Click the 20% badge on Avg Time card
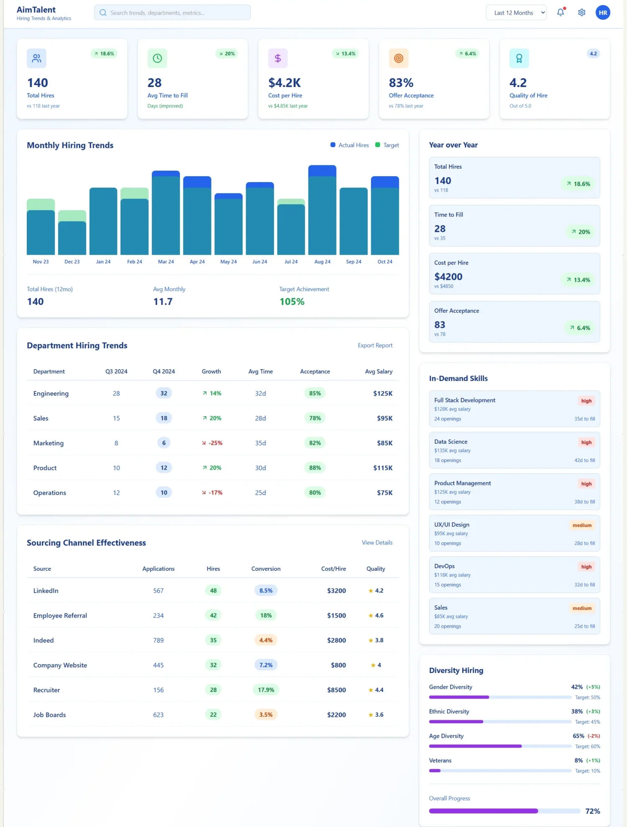This screenshot has width=627, height=827. tap(227, 54)
